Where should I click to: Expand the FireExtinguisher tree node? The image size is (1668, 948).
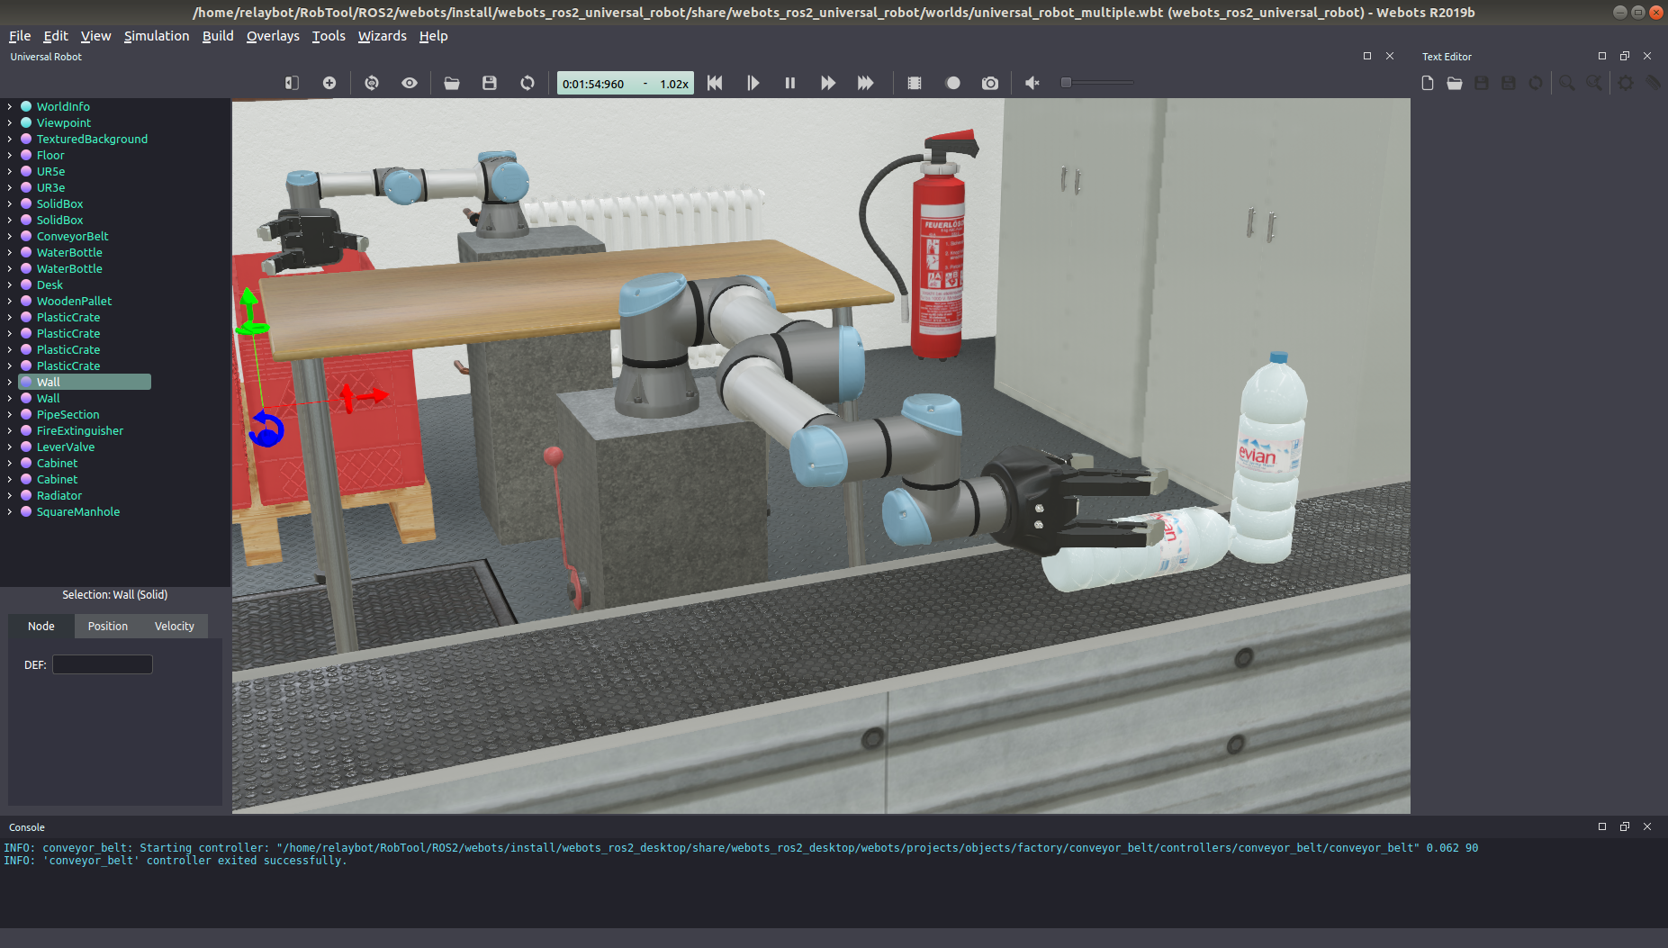click(x=10, y=430)
